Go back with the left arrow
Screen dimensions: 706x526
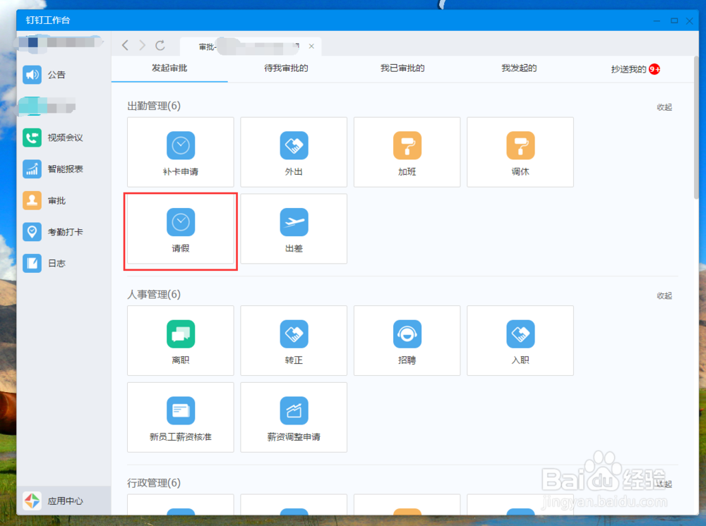125,45
